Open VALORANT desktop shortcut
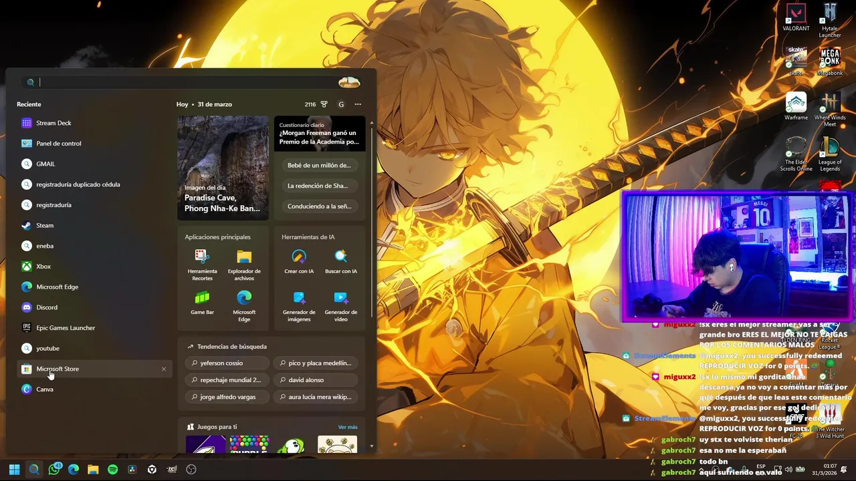Viewport: 856px width, 481px height. 796,17
